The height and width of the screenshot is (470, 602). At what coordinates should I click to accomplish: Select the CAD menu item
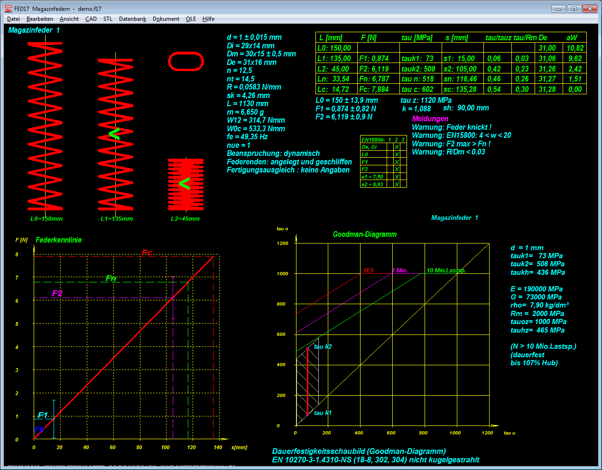point(91,19)
